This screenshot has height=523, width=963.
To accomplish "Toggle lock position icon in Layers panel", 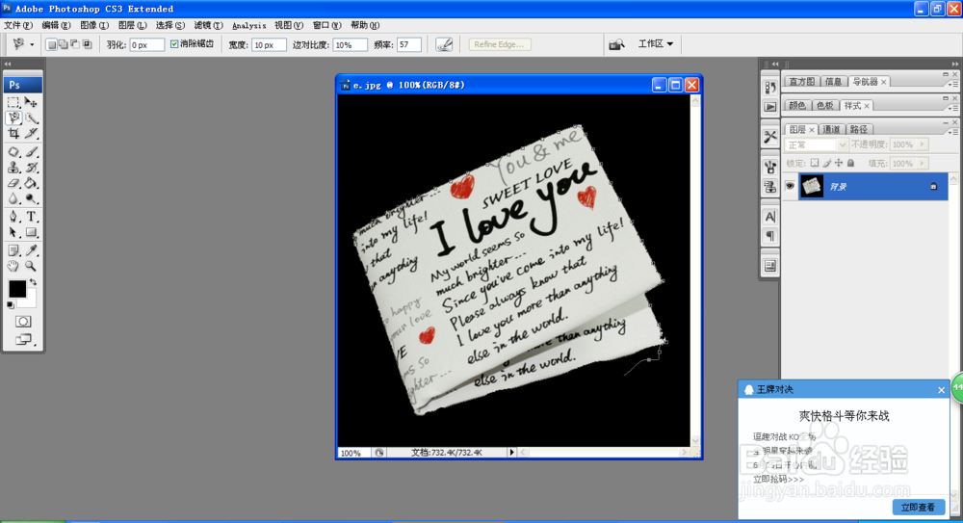I will [x=839, y=163].
